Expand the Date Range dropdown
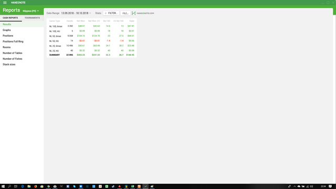336x189 pixels. (76, 13)
